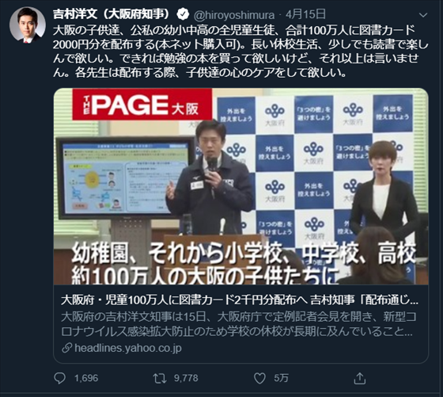Visit headlines.yahoo.co.jp source link
Viewport: 443px width, 397px height.
[x=128, y=348]
